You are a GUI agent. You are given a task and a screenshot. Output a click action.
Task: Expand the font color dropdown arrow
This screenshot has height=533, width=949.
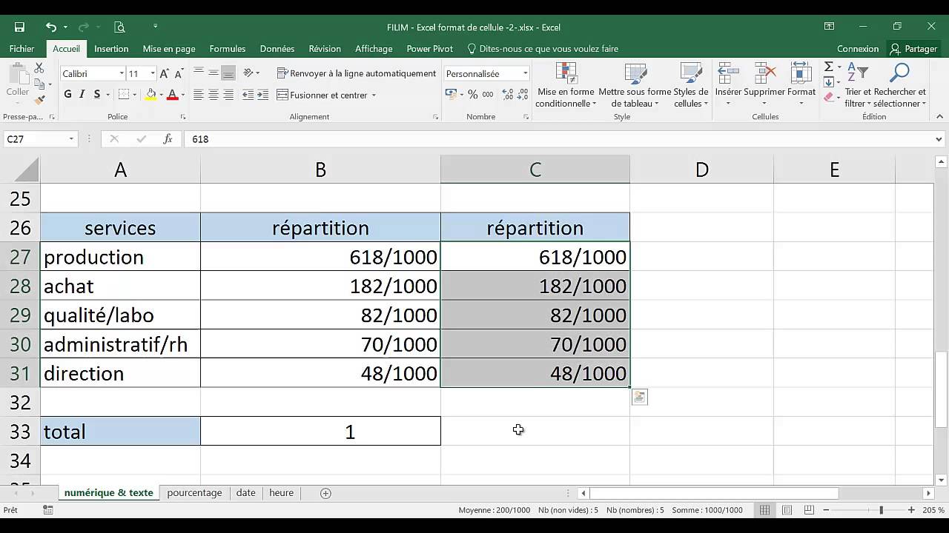[182, 95]
